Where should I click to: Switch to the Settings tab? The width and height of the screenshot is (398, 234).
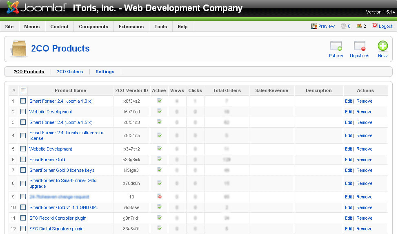click(x=105, y=72)
